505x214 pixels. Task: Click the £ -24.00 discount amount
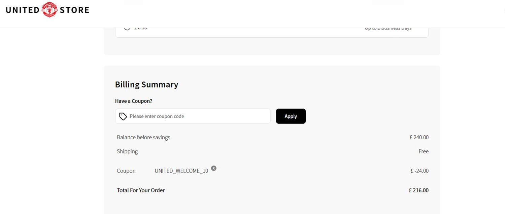[x=419, y=171]
